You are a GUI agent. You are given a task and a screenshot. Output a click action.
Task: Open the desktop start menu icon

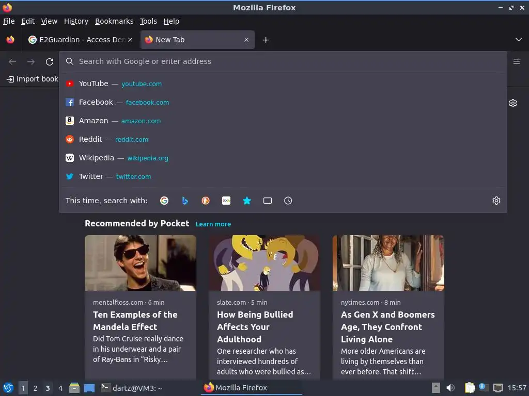pos(8,388)
